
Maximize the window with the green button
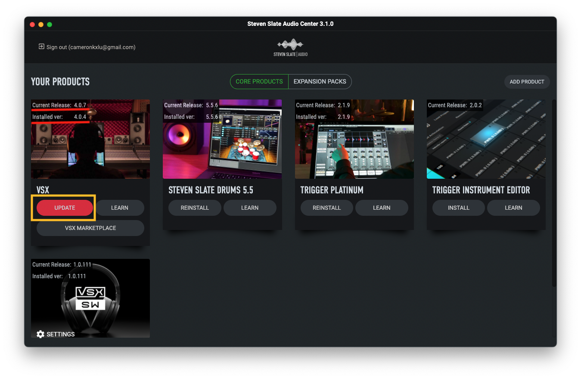pos(50,25)
